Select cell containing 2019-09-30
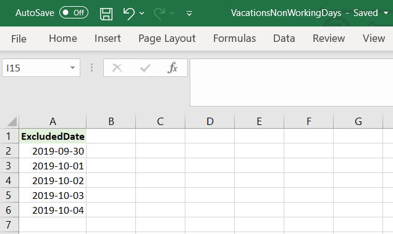The width and height of the screenshot is (393, 234). click(x=53, y=151)
